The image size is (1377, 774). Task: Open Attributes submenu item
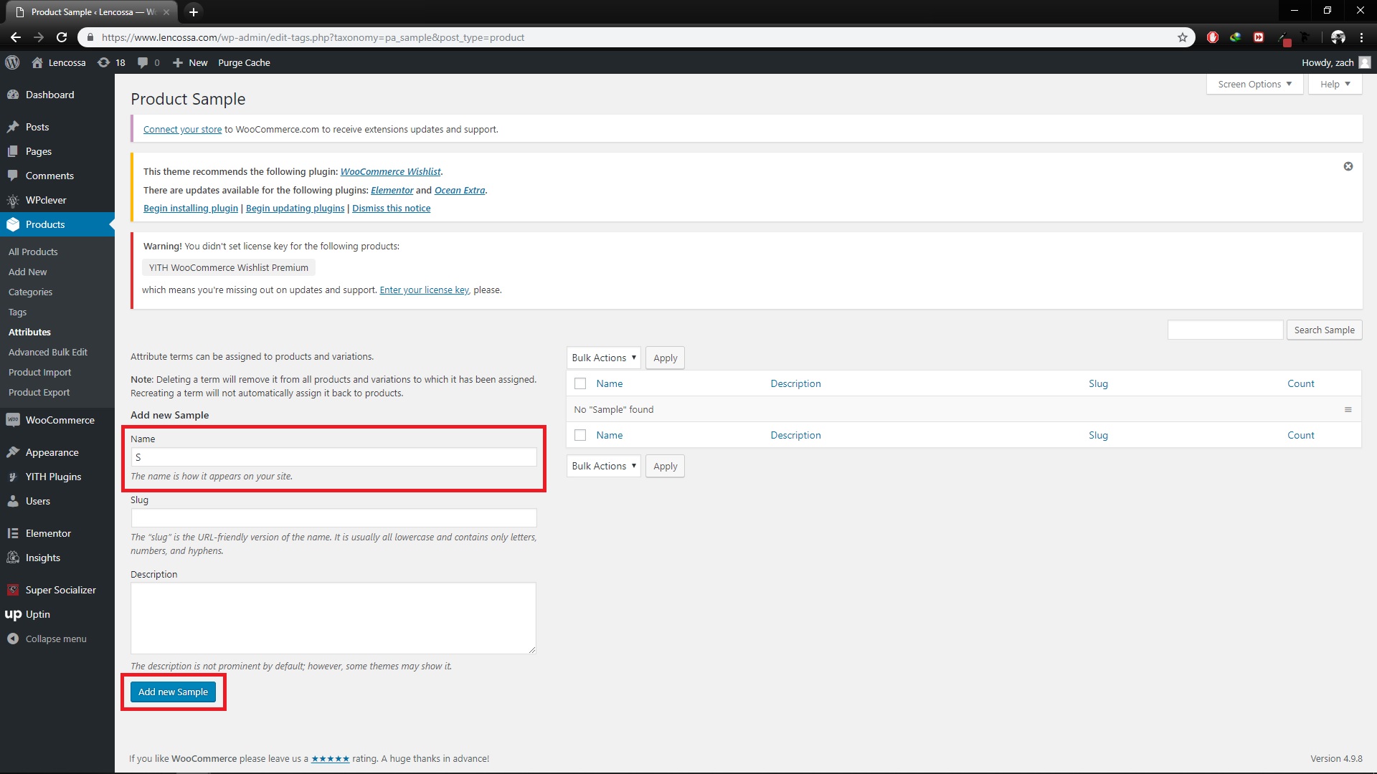tap(30, 332)
